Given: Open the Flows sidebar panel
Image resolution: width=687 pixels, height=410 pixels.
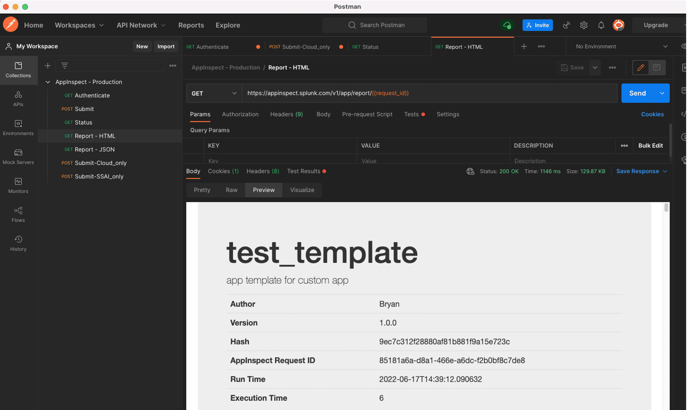Looking at the screenshot, I should click(x=18, y=215).
